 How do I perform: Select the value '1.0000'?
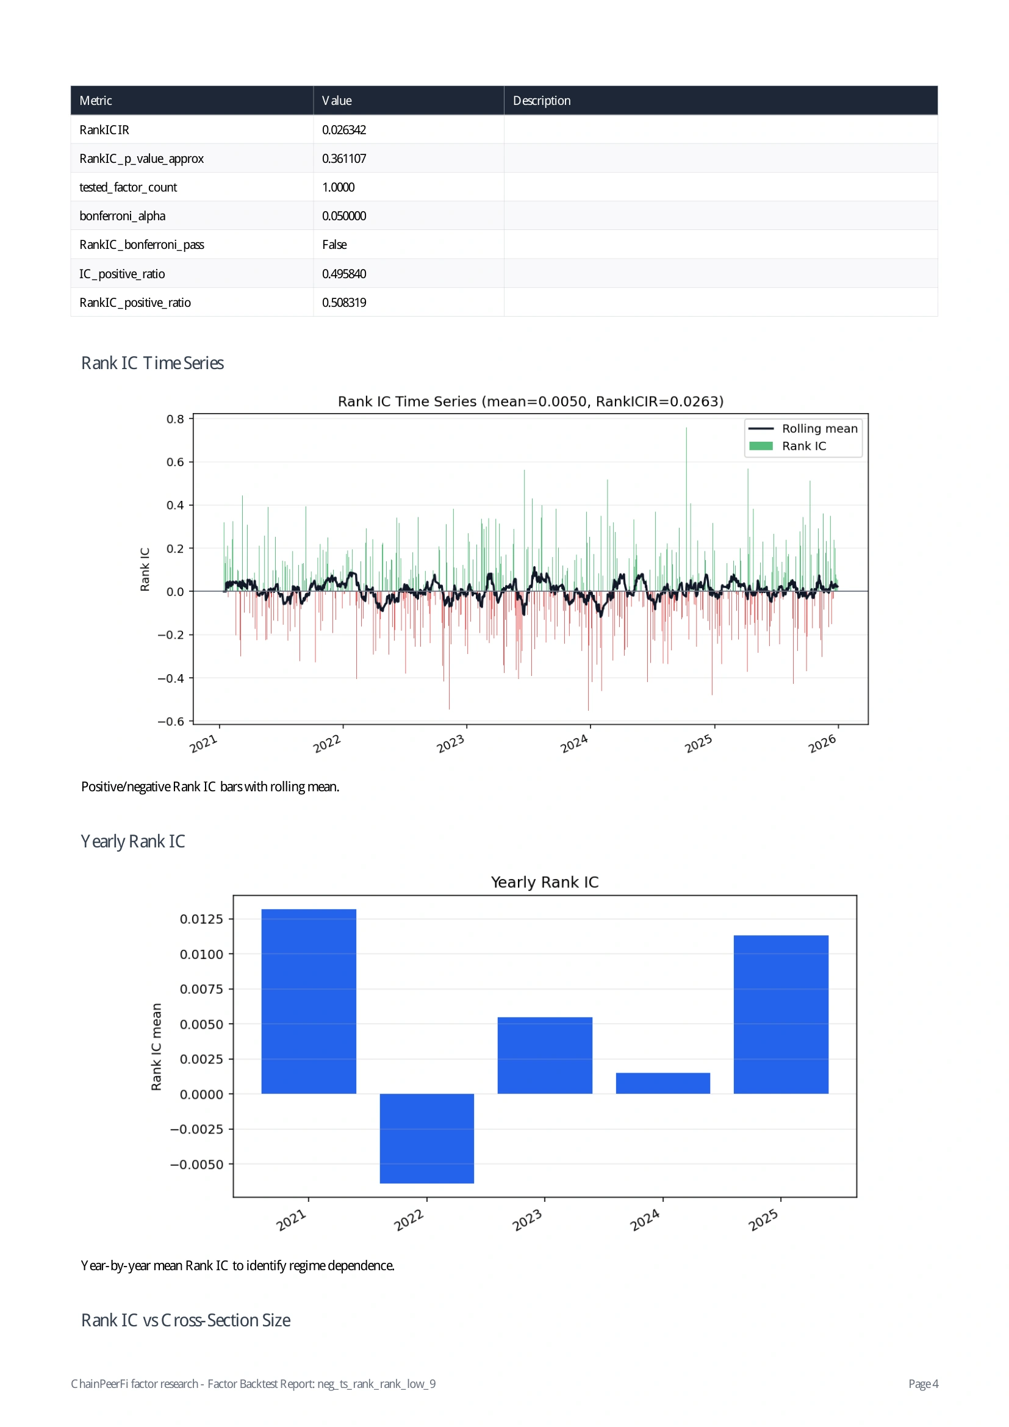coord(339,187)
